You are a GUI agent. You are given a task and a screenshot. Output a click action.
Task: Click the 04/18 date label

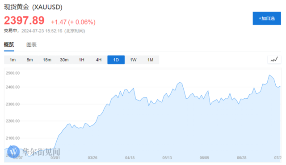coord(130,158)
